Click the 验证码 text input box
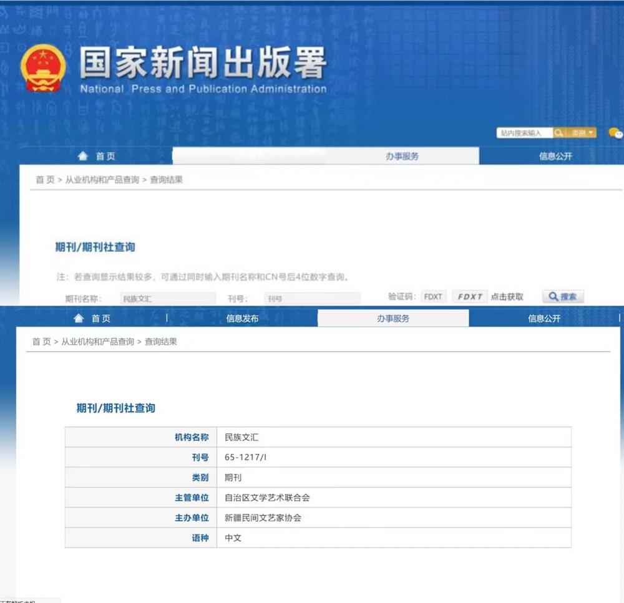The height and width of the screenshot is (603, 624). [433, 297]
